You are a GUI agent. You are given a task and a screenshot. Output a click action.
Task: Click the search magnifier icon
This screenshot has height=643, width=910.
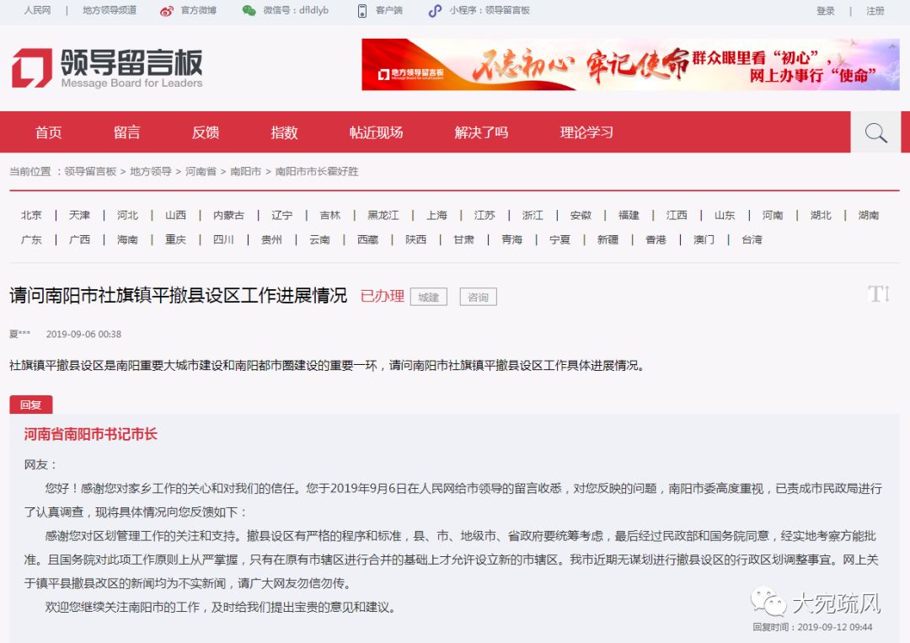pos(875,133)
